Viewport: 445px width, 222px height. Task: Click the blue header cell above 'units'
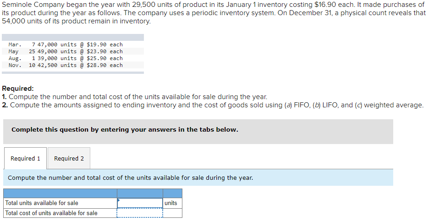click(x=172, y=193)
